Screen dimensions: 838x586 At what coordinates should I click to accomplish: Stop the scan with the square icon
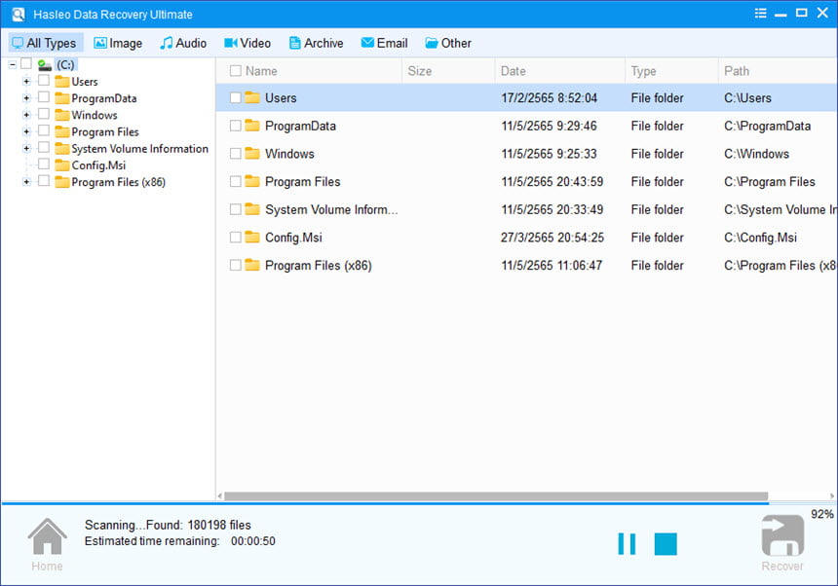pyautogui.click(x=666, y=544)
